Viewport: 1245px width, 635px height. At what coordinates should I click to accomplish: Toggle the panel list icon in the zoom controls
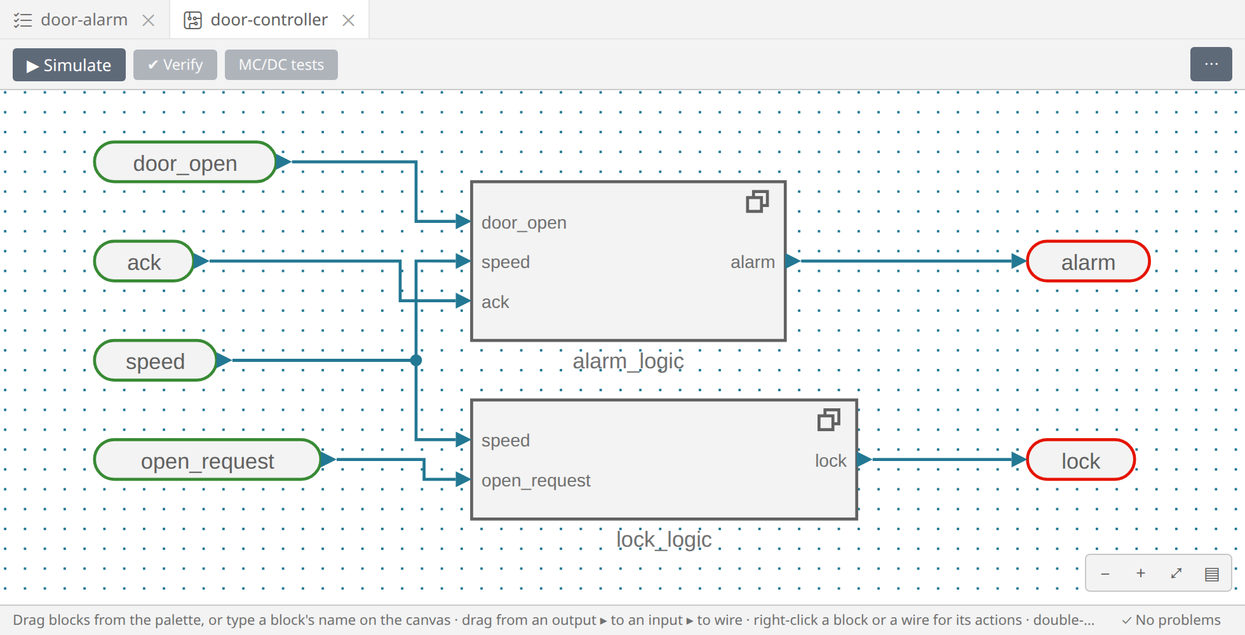1212,573
